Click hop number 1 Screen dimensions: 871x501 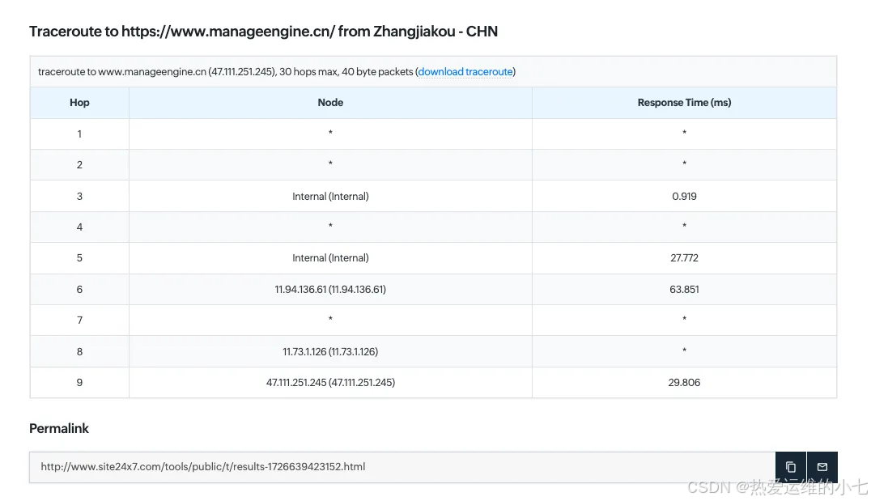click(x=79, y=134)
